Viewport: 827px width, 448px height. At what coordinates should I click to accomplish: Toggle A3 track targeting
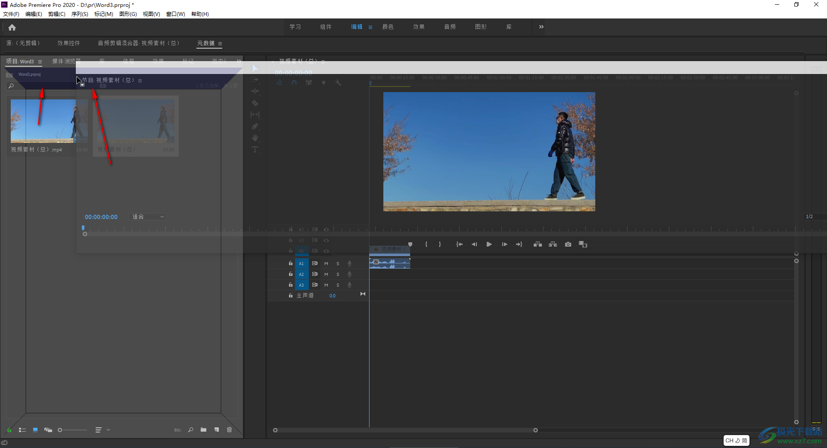click(302, 285)
